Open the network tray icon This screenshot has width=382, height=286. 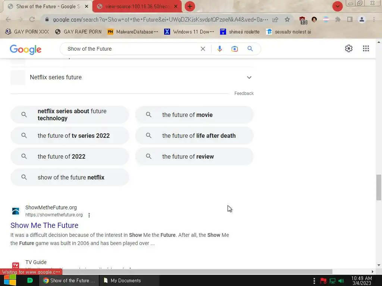point(332,281)
